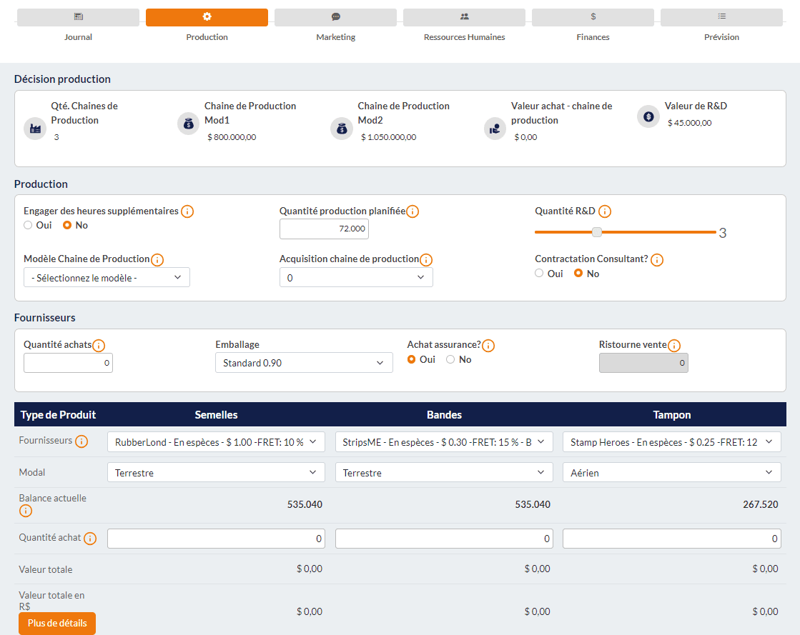Open the Finances tab
The image size is (800, 635).
593,18
